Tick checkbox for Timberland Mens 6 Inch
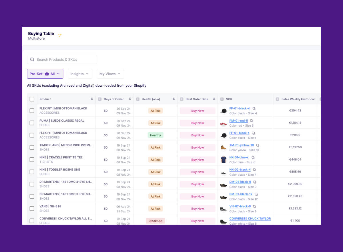Screen dimensions: 343x252 32,147
